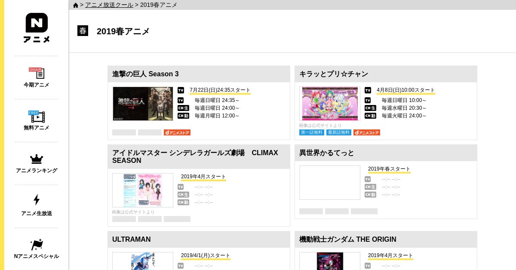
Task: Click dアニメストア badge under 進撃の巨人
Action: (177, 132)
